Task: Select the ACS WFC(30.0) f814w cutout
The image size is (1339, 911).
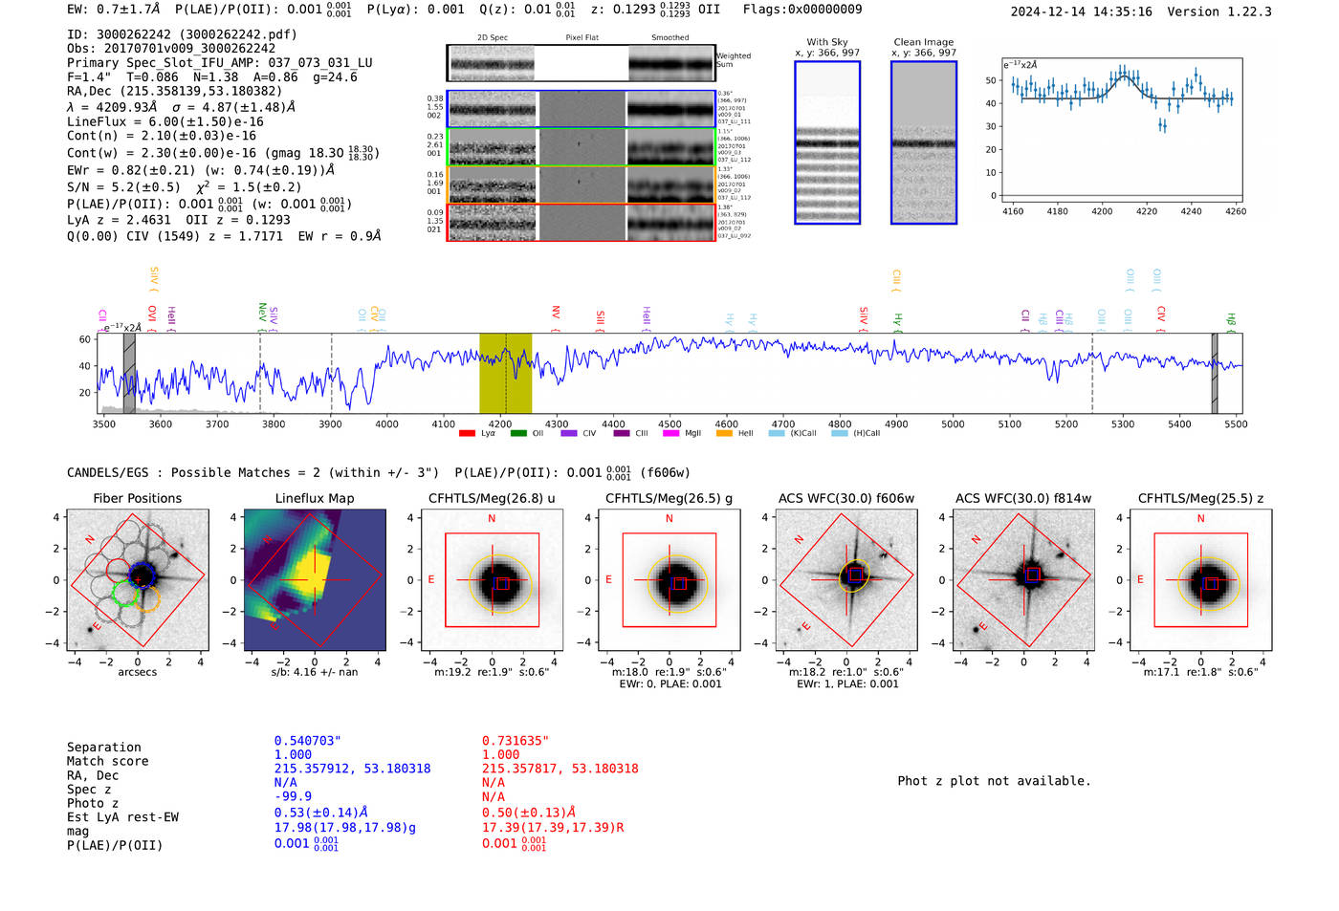Action: point(1023,580)
